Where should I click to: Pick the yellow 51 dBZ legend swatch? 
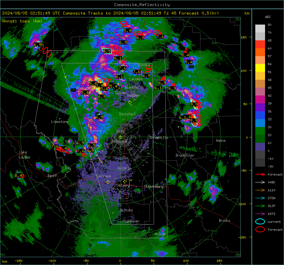click(x=260, y=68)
